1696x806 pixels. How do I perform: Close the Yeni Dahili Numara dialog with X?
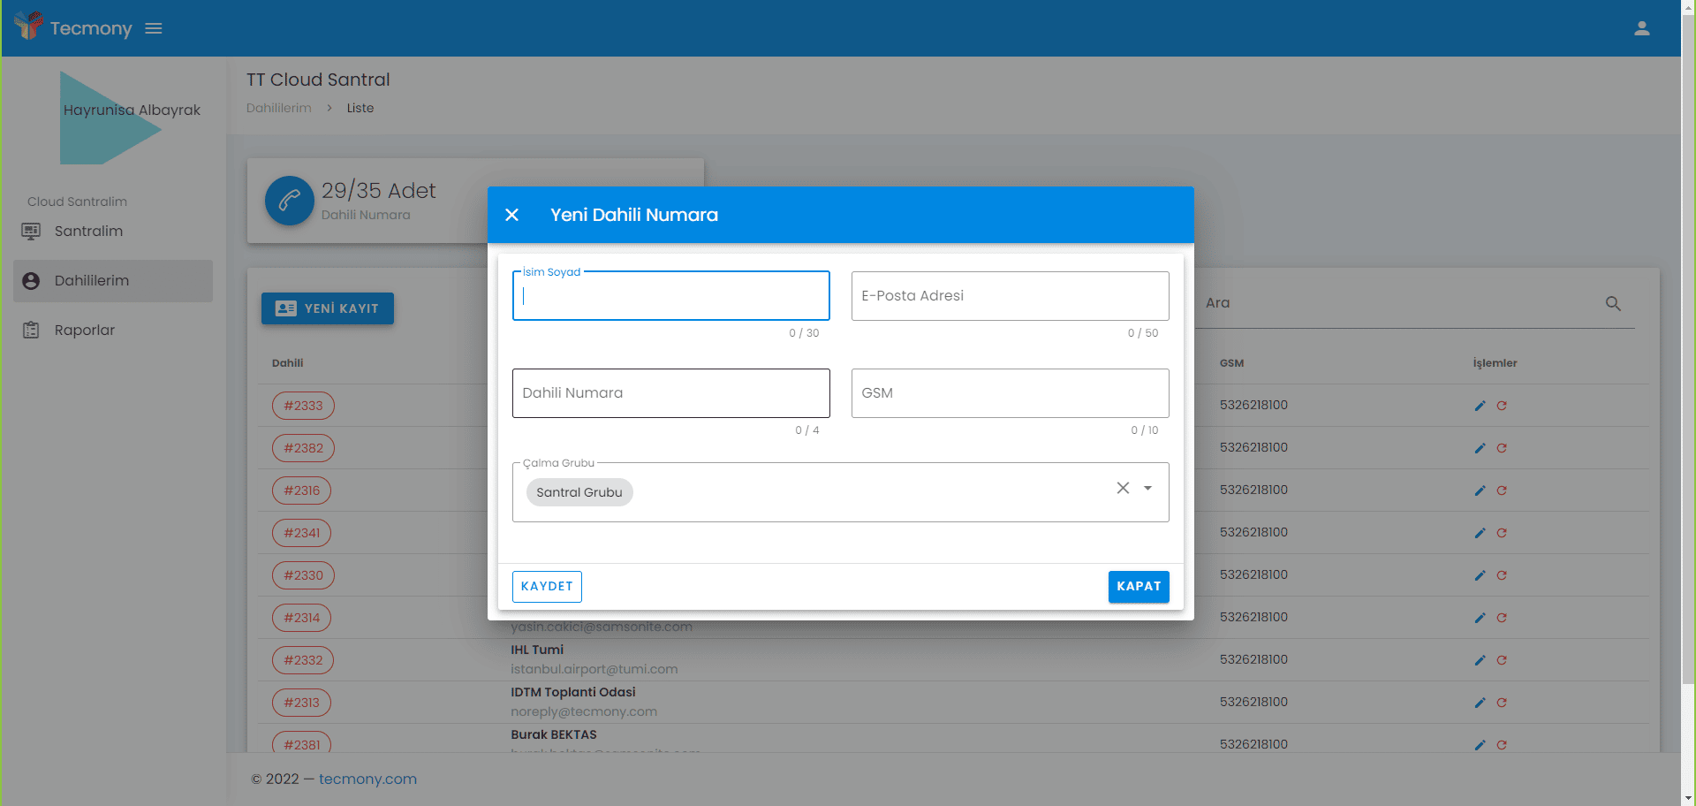coord(511,215)
